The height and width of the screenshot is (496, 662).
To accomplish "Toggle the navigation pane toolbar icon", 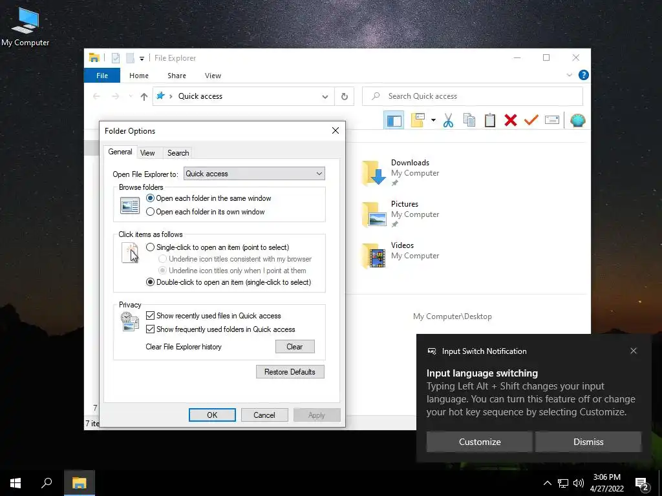I will coord(394,121).
